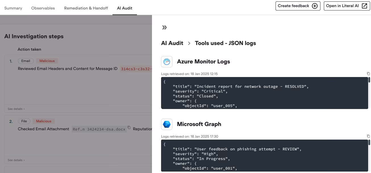Click the Create feedback button
371x173 pixels.
tap(298, 6)
